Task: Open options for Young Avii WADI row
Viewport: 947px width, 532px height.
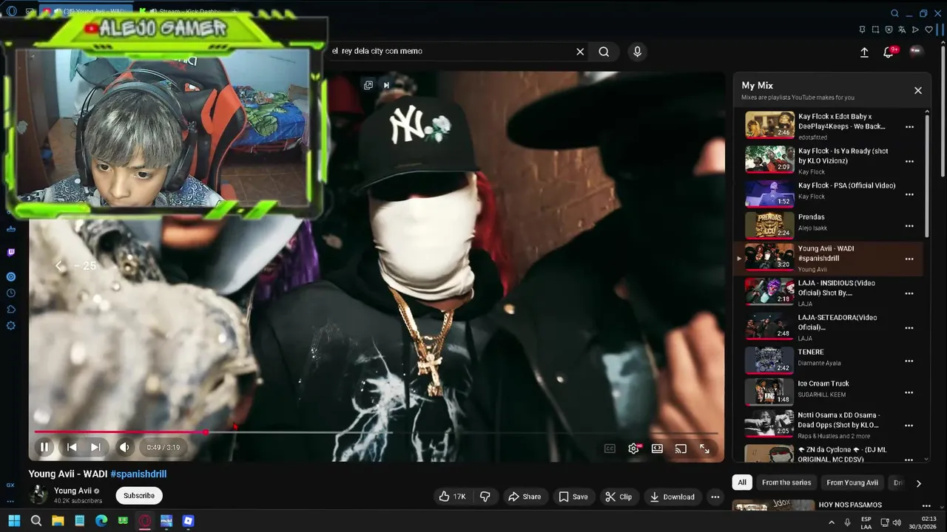Action: tap(909, 259)
